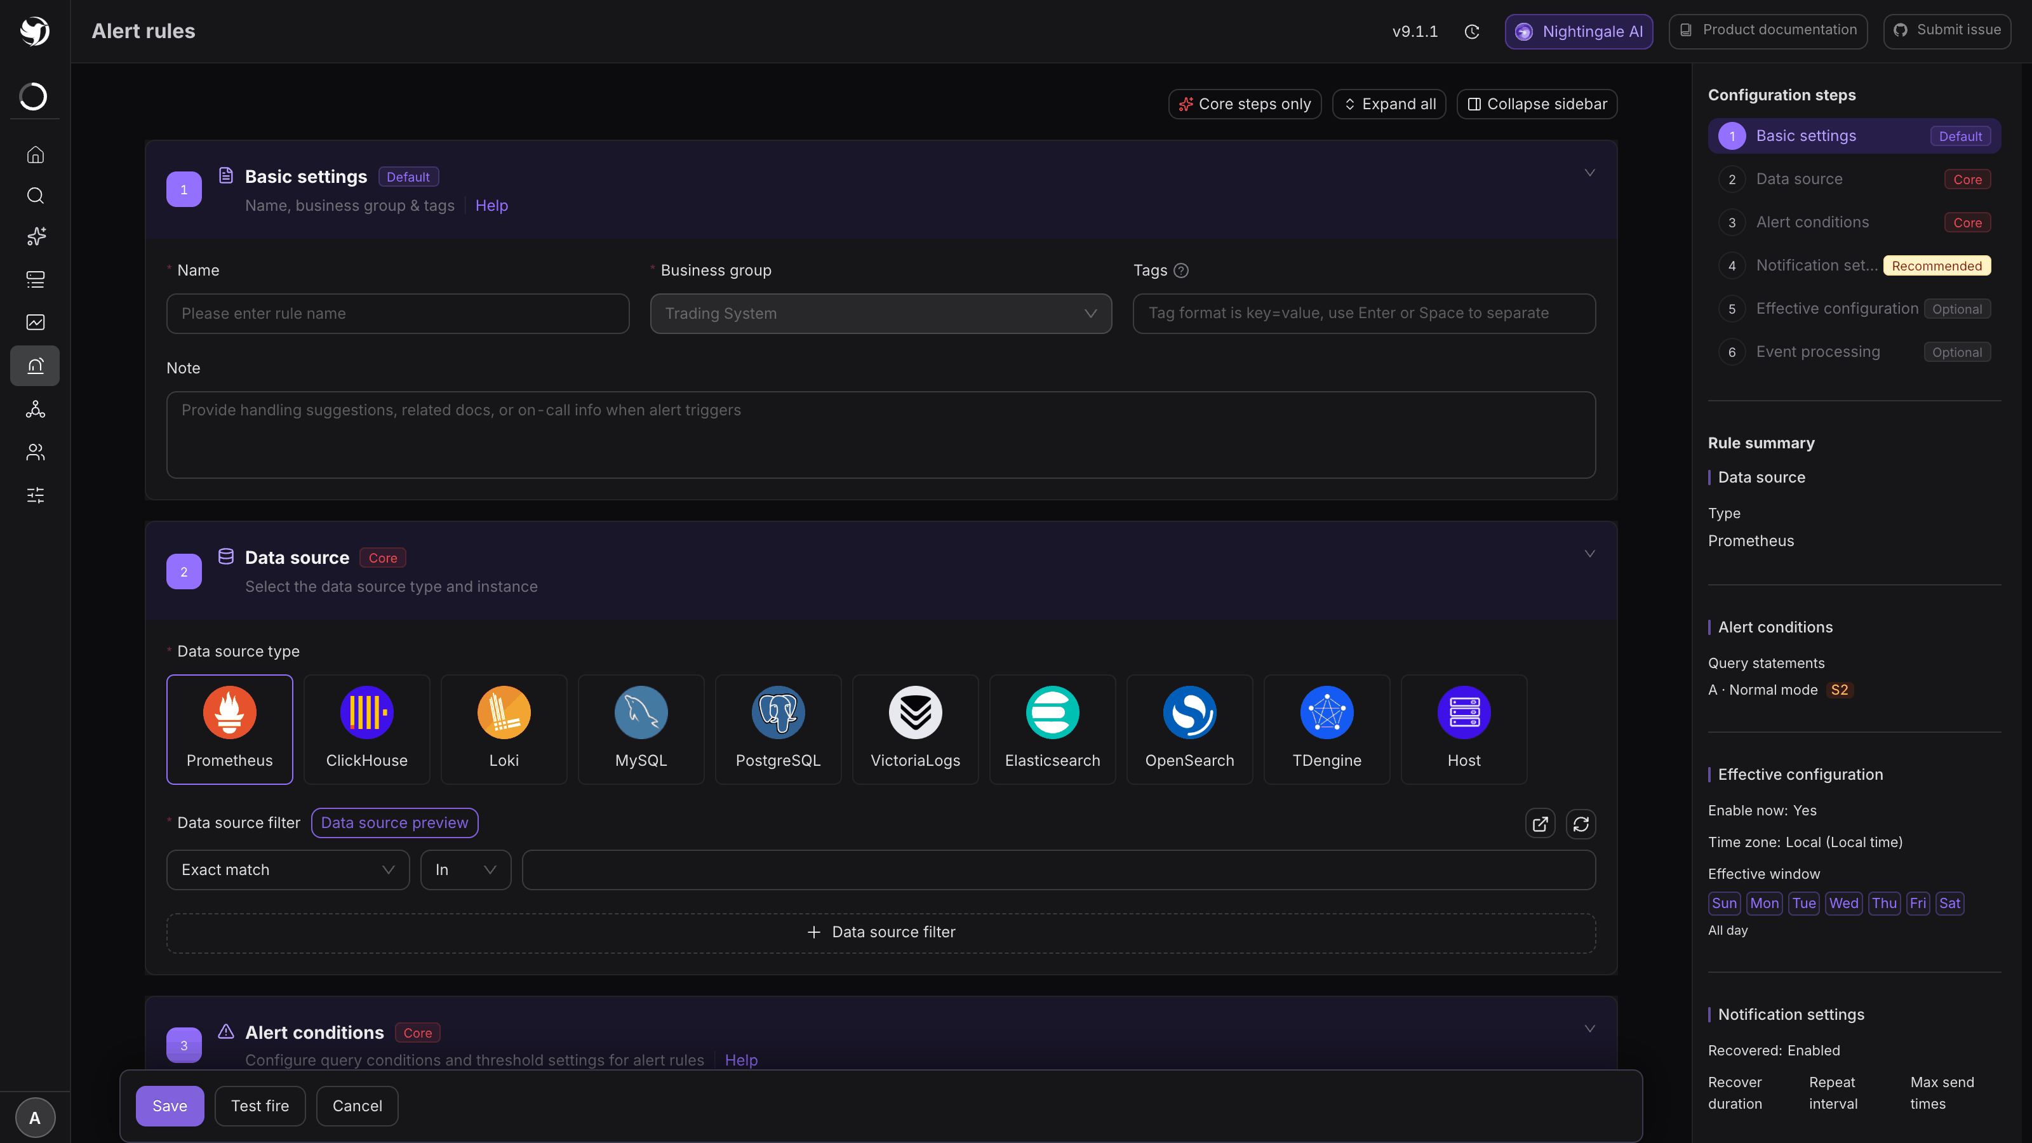The image size is (2032, 1143).
Task: Click the Data source preview button
Action: (x=394, y=823)
